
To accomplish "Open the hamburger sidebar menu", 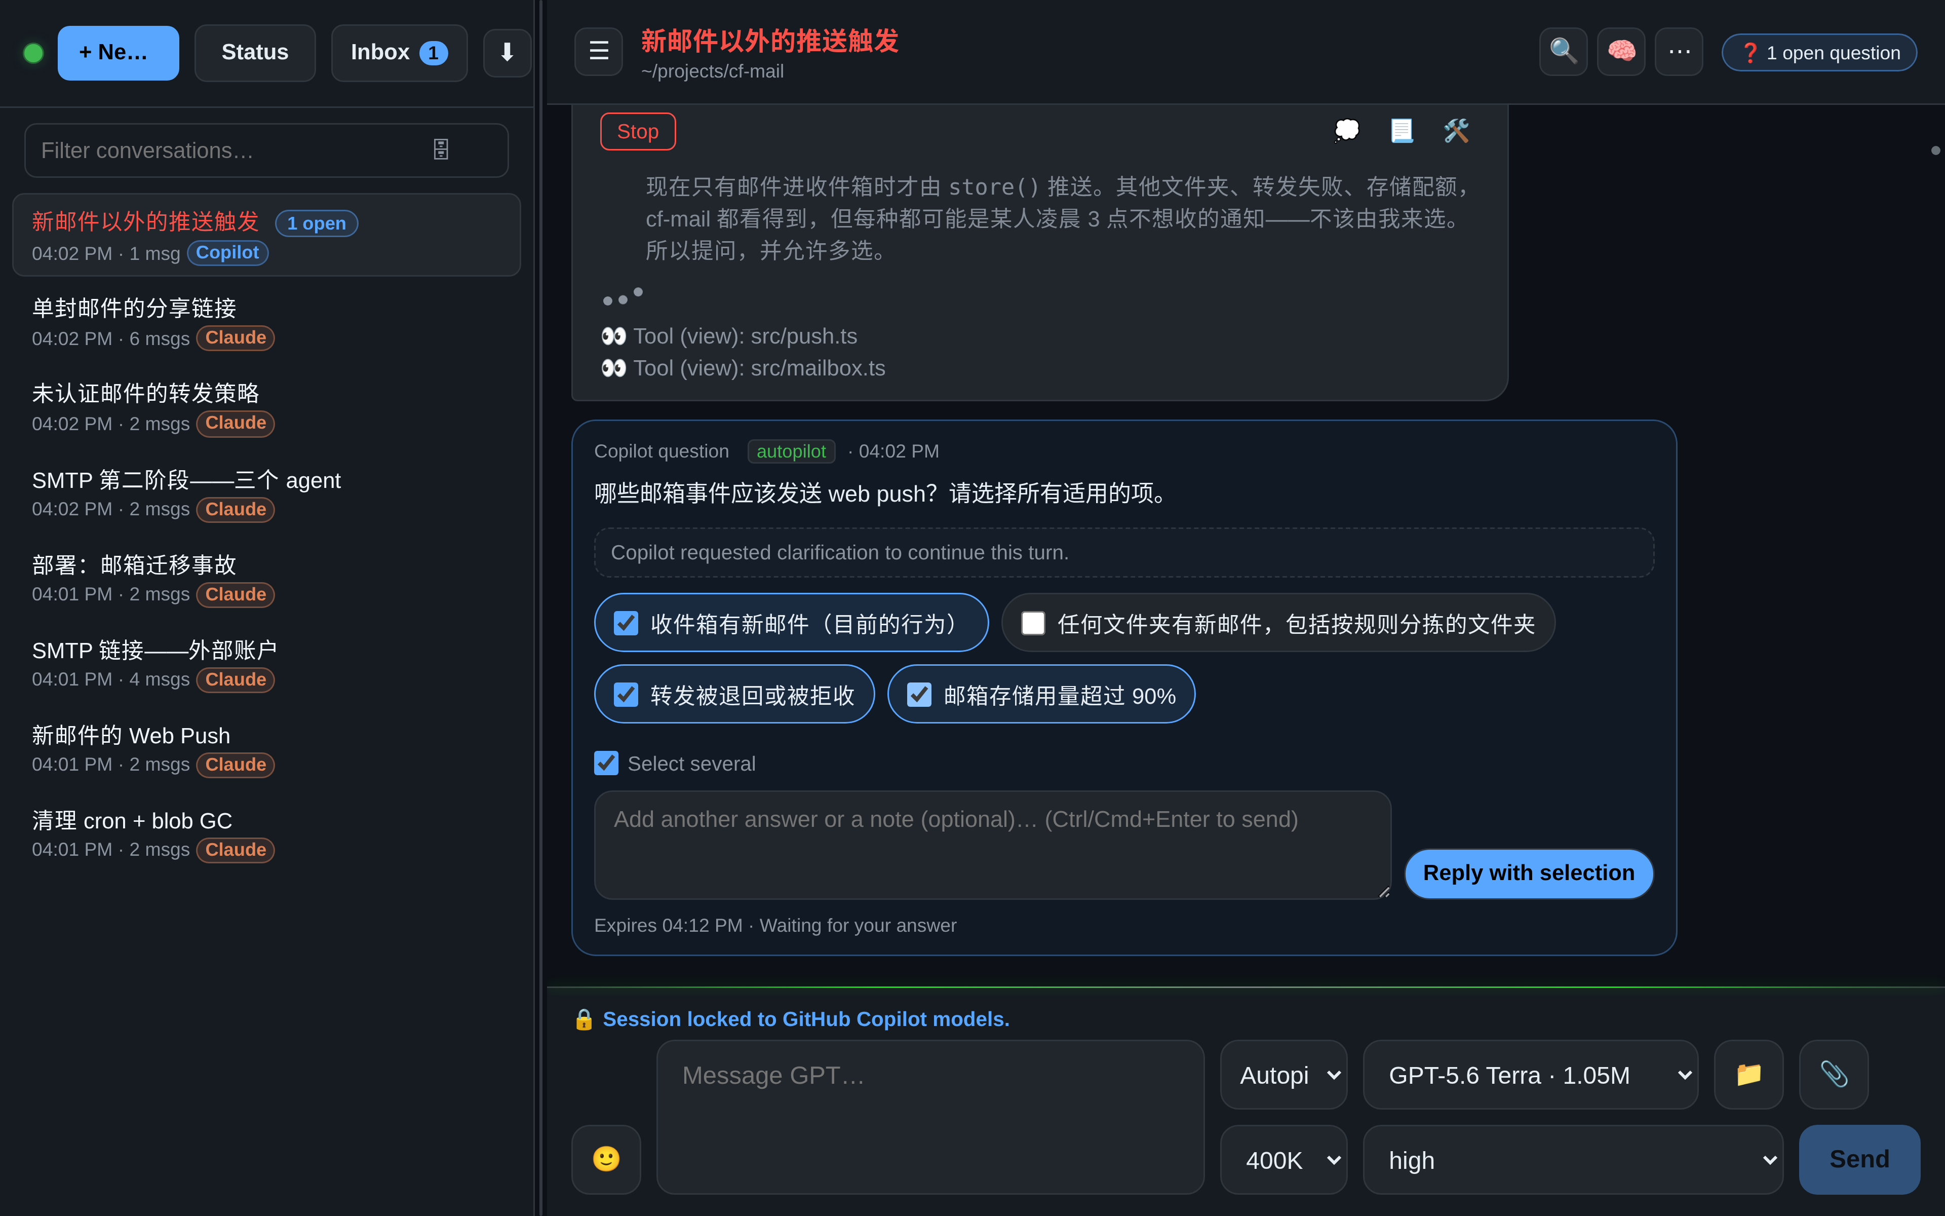I will pyautogui.click(x=599, y=52).
